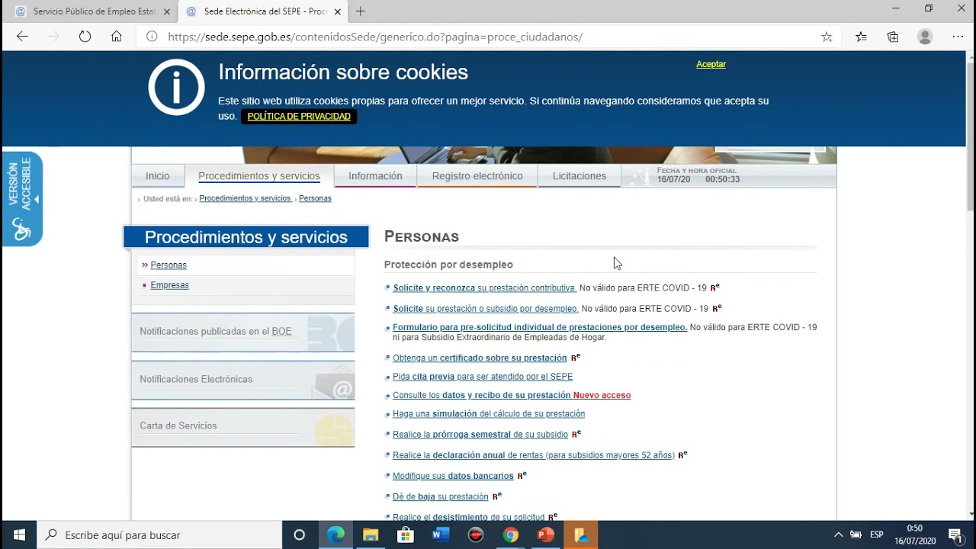The width and height of the screenshot is (976, 549).
Task: Open the browser's three-dot options menu
Action: (957, 36)
